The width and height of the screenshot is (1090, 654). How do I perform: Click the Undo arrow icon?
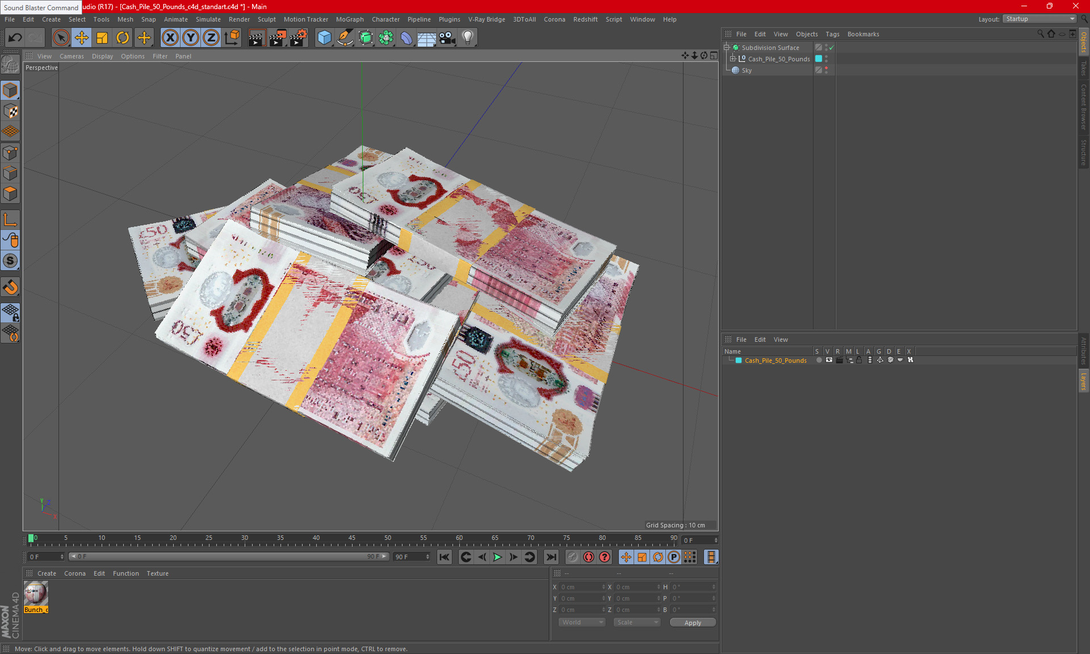15,38
